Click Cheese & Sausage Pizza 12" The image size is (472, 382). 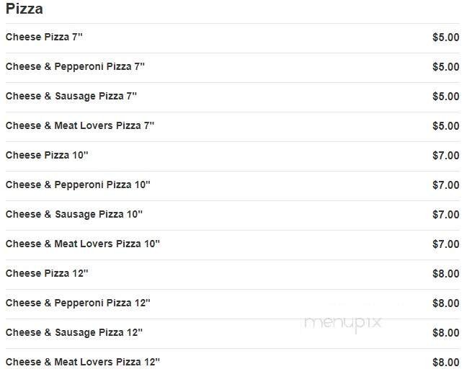(74, 332)
